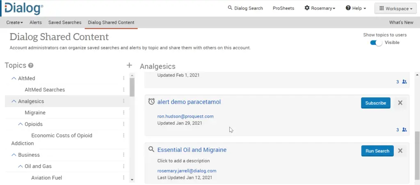Screen dimensions: 420x185
Task: Click the Topics list scrollbar thumb
Action: 132,87
